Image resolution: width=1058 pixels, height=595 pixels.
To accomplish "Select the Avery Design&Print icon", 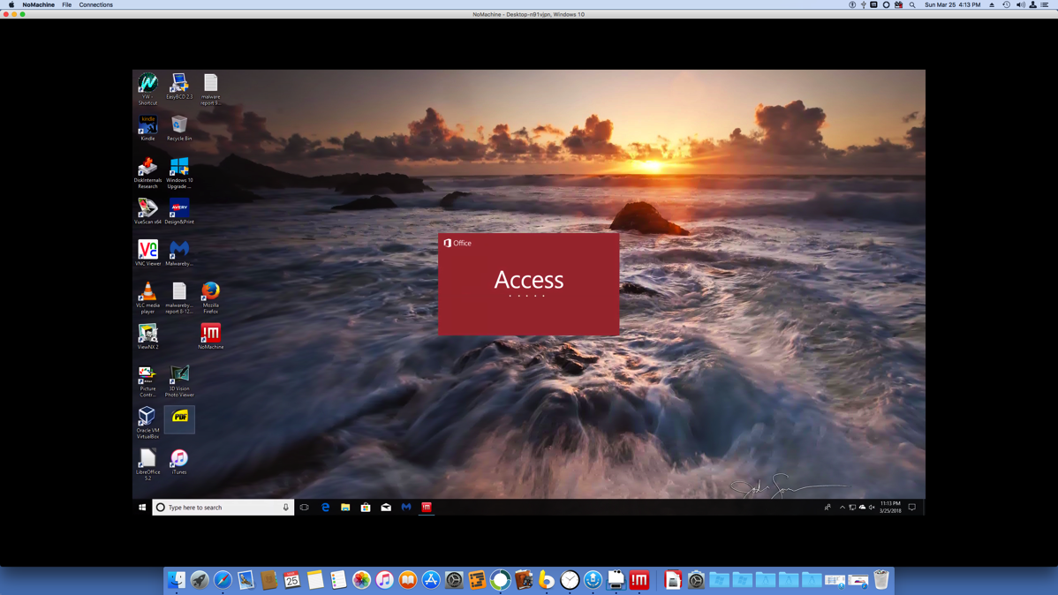I will (x=178, y=211).
